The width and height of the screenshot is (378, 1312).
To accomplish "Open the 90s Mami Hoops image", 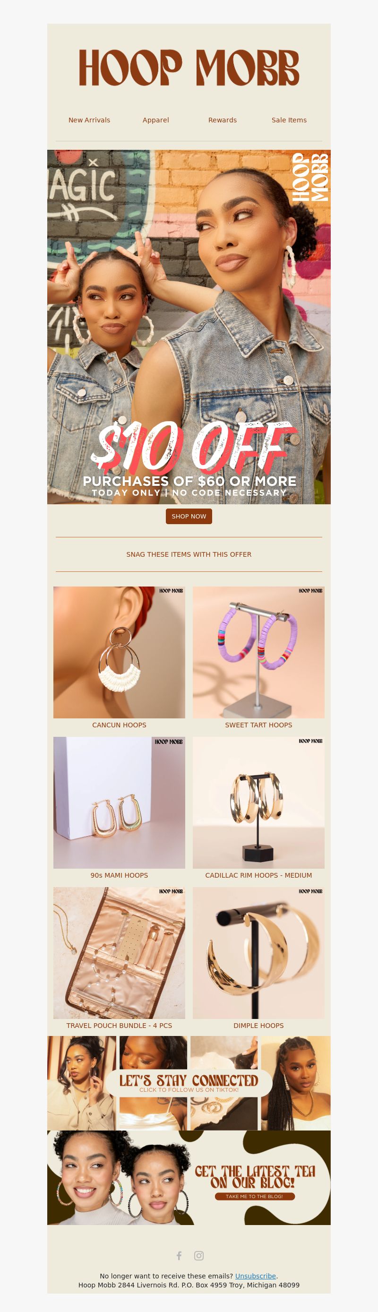I will click(x=119, y=803).
